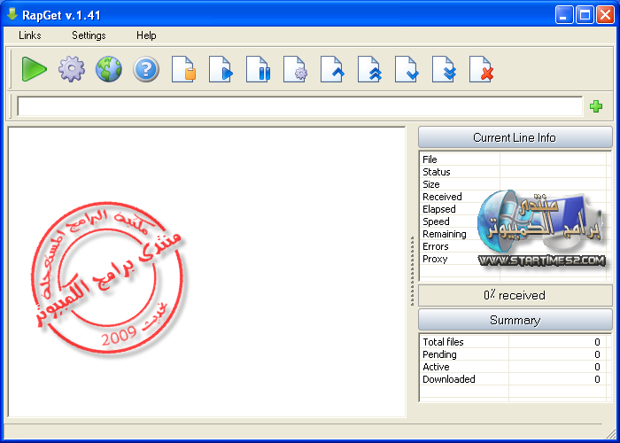Pause the selected link with page-pause icon
The height and width of the screenshot is (443, 620).
[258, 69]
